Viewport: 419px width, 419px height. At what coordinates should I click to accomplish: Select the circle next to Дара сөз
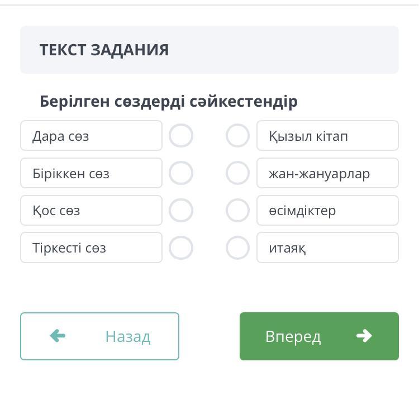coord(181,136)
